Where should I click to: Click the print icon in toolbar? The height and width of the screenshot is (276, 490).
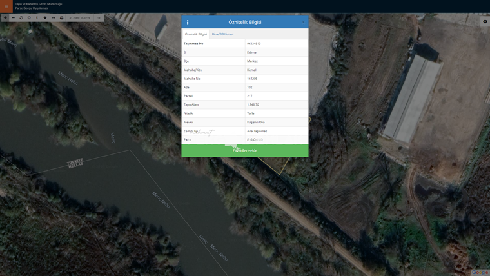coord(61,18)
